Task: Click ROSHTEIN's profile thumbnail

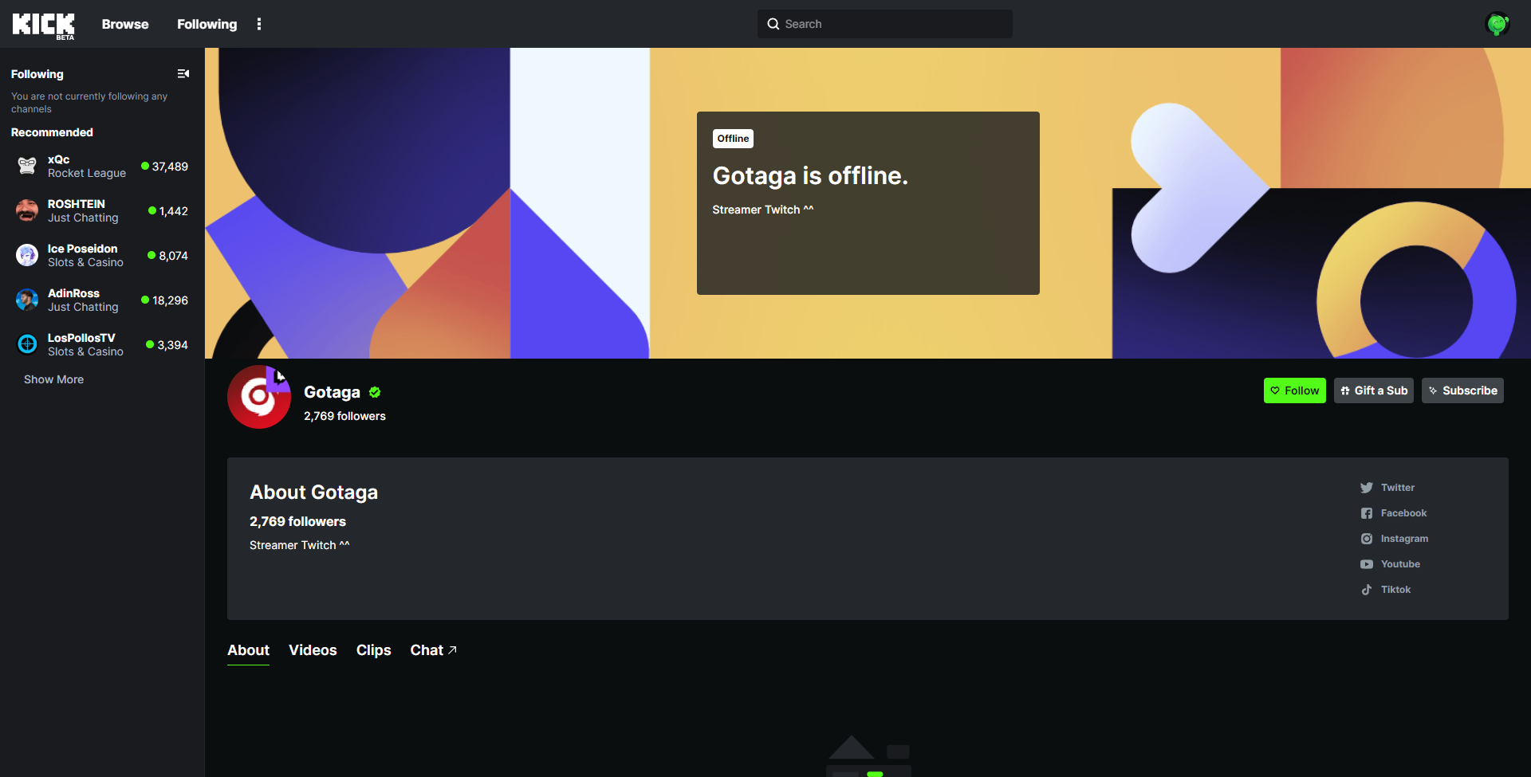Action: pyautogui.click(x=26, y=210)
